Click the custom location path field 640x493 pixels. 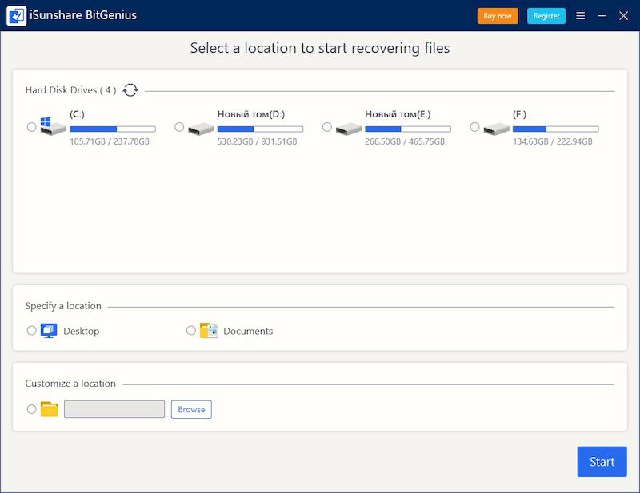114,409
